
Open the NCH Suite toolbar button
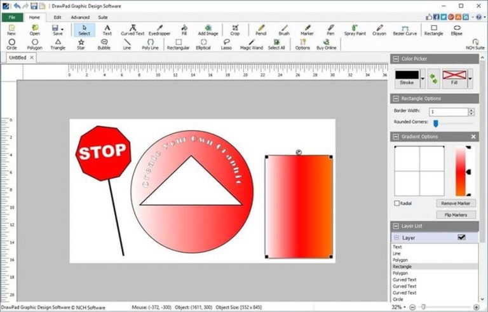pyautogui.click(x=475, y=44)
